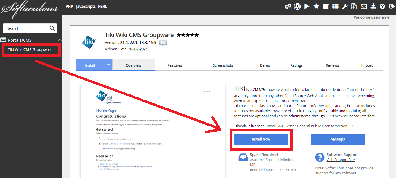The height and width of the screenshot is (178, 396).
Task: Click the play-shaped demos icon
Action: [x=307, y=6]
